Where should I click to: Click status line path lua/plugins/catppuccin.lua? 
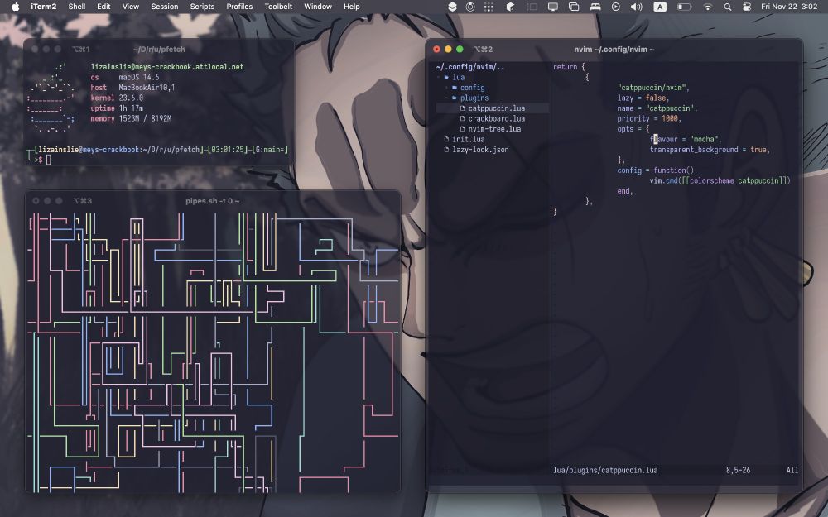point(605,470)
